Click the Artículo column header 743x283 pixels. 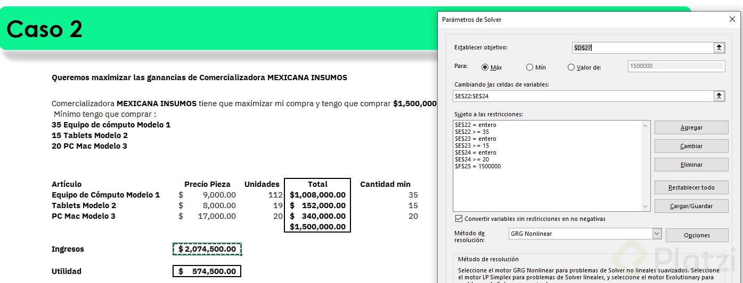67,184
